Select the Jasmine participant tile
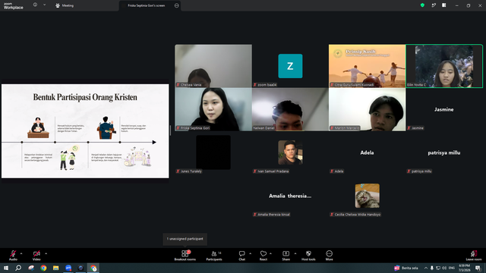The height and width of the screenshot is (273, 486). coord(444,109)
